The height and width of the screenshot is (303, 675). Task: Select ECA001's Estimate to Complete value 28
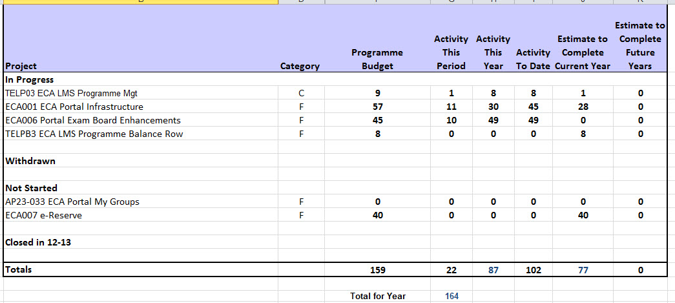583,107
